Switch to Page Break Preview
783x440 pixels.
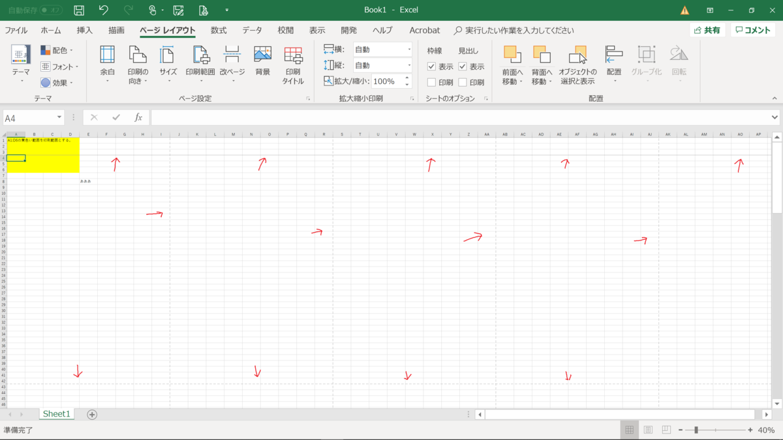pos(666,430)
